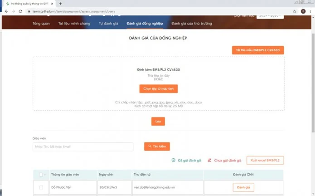315x196 pixels.
Task: Bookmark this page with star icon
Action: click(x=295, y=11)
